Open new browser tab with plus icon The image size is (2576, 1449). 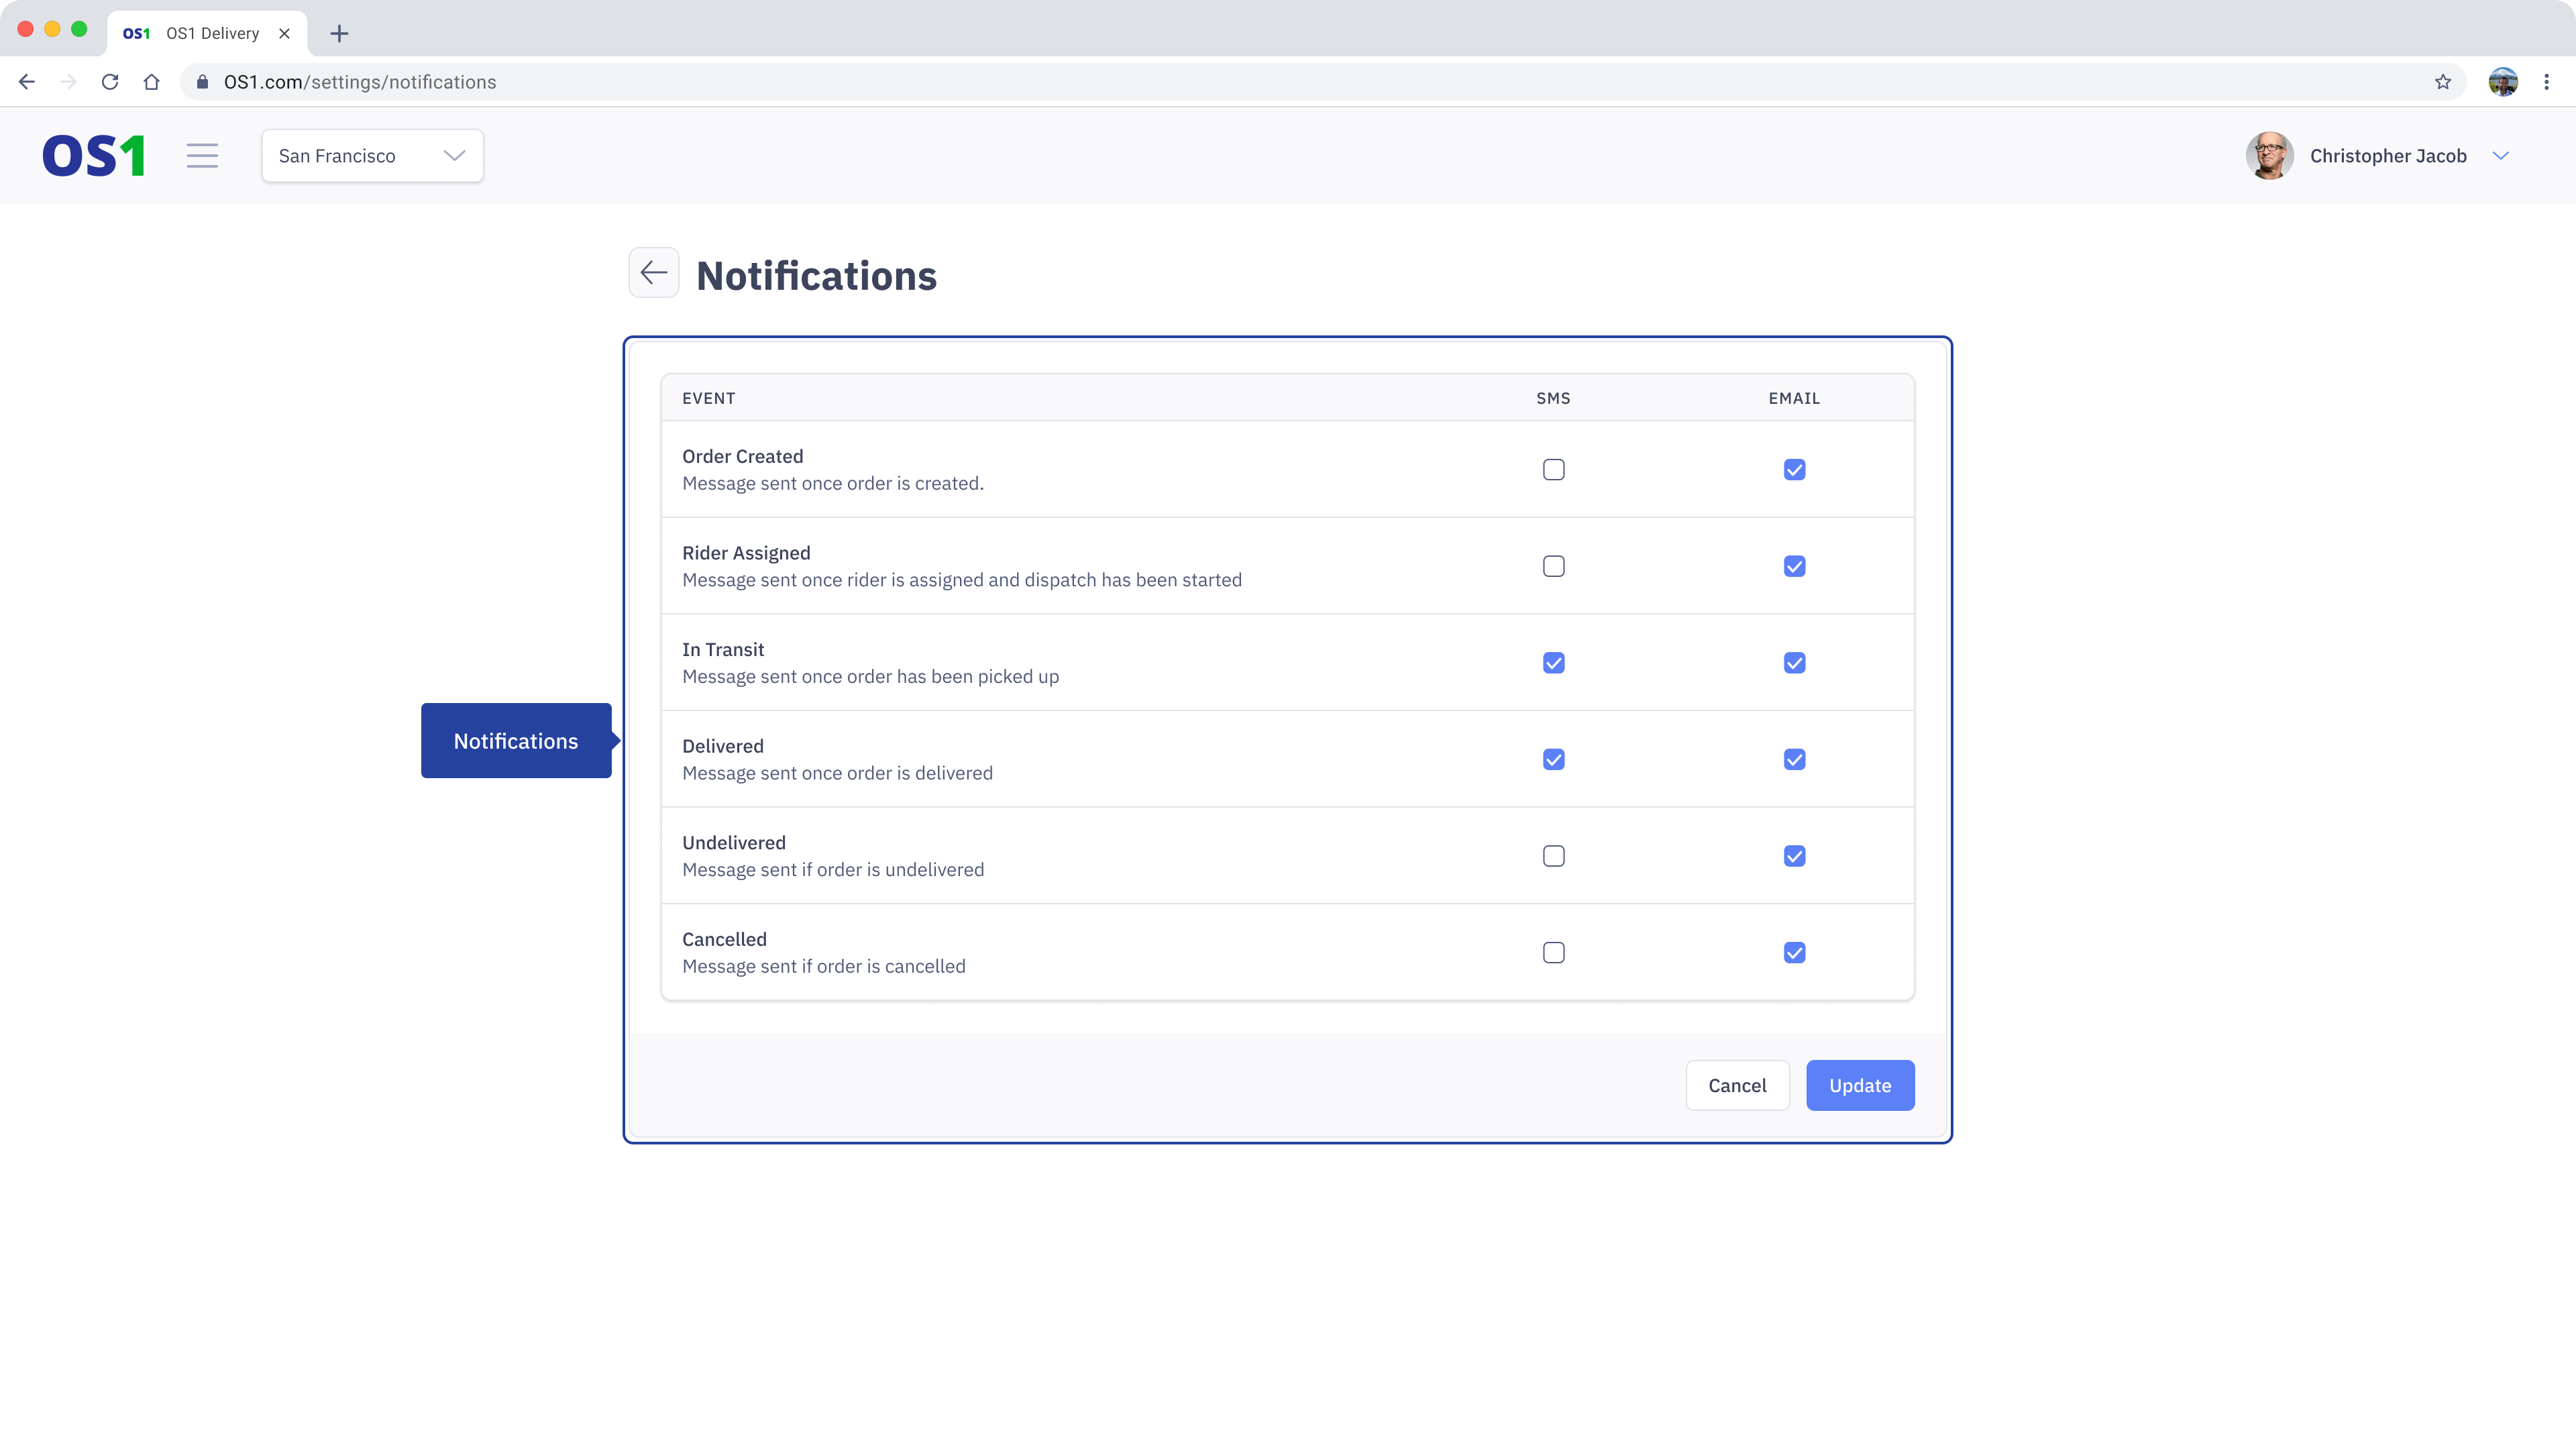point(339,34)
